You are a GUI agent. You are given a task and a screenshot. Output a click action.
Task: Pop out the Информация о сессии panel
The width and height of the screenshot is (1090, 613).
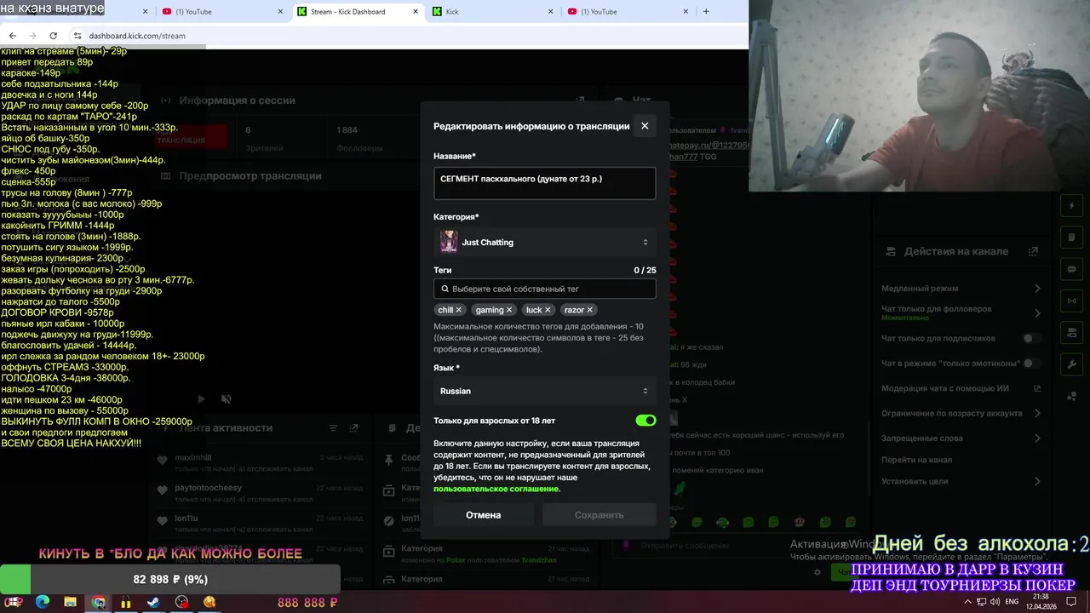[580, 100]
